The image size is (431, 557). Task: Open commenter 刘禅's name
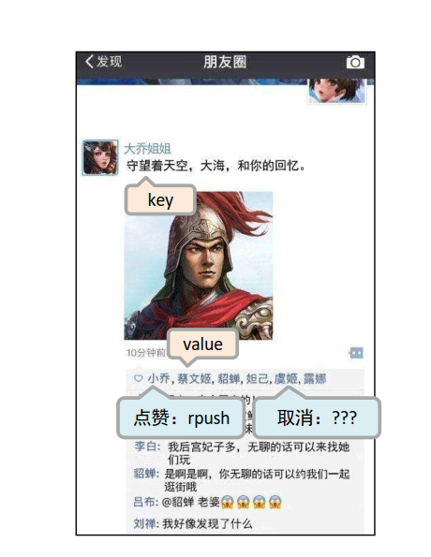coord(144,523)
